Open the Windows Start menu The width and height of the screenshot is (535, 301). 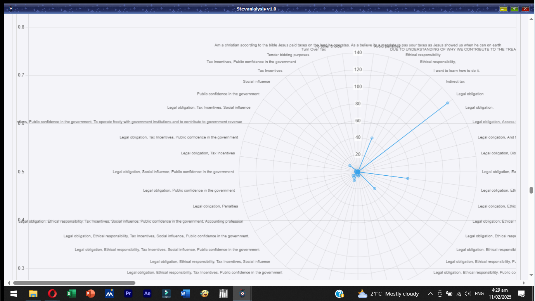14,294
